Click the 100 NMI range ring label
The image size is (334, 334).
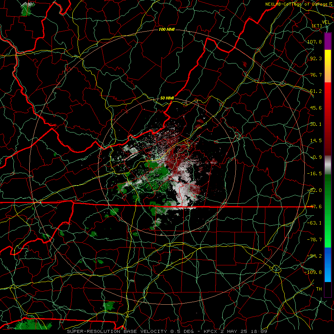point(167,29)
